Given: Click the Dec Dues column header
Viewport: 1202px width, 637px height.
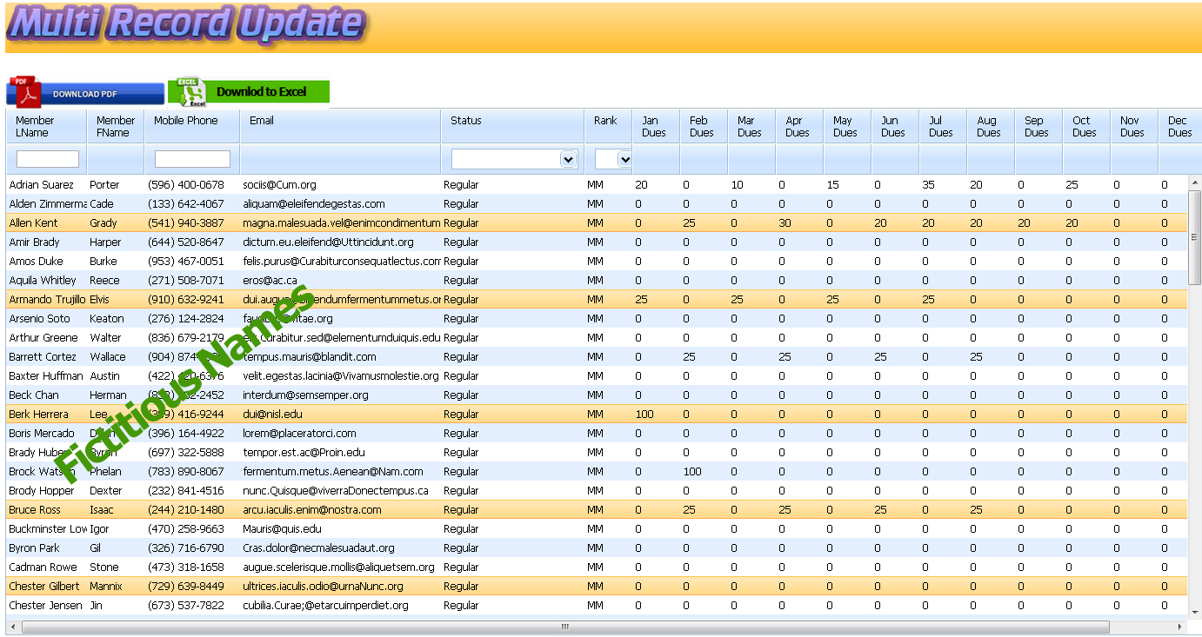Looking at the screenshot, I should coord(1179,126).
